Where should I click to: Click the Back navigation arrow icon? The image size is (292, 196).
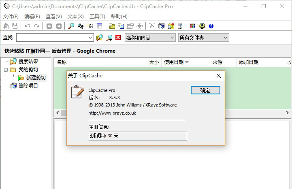[x=49, y=26]
